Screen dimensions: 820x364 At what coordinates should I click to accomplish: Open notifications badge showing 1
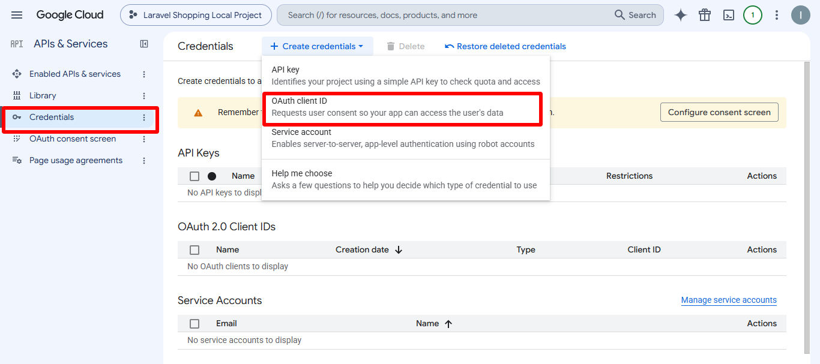point(753,15)
